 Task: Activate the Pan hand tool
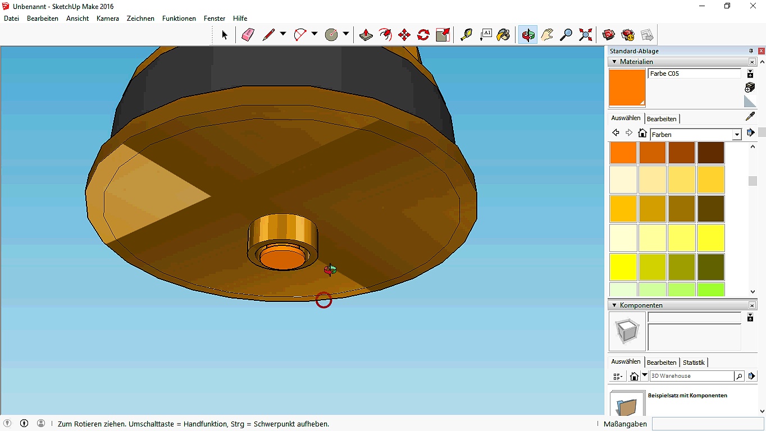pyautogui.click(x=547, y=35)
